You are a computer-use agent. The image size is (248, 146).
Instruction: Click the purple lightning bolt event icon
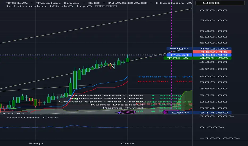pos(127,112)
